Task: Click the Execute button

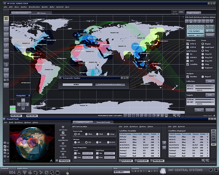Action: click(209, 110)
